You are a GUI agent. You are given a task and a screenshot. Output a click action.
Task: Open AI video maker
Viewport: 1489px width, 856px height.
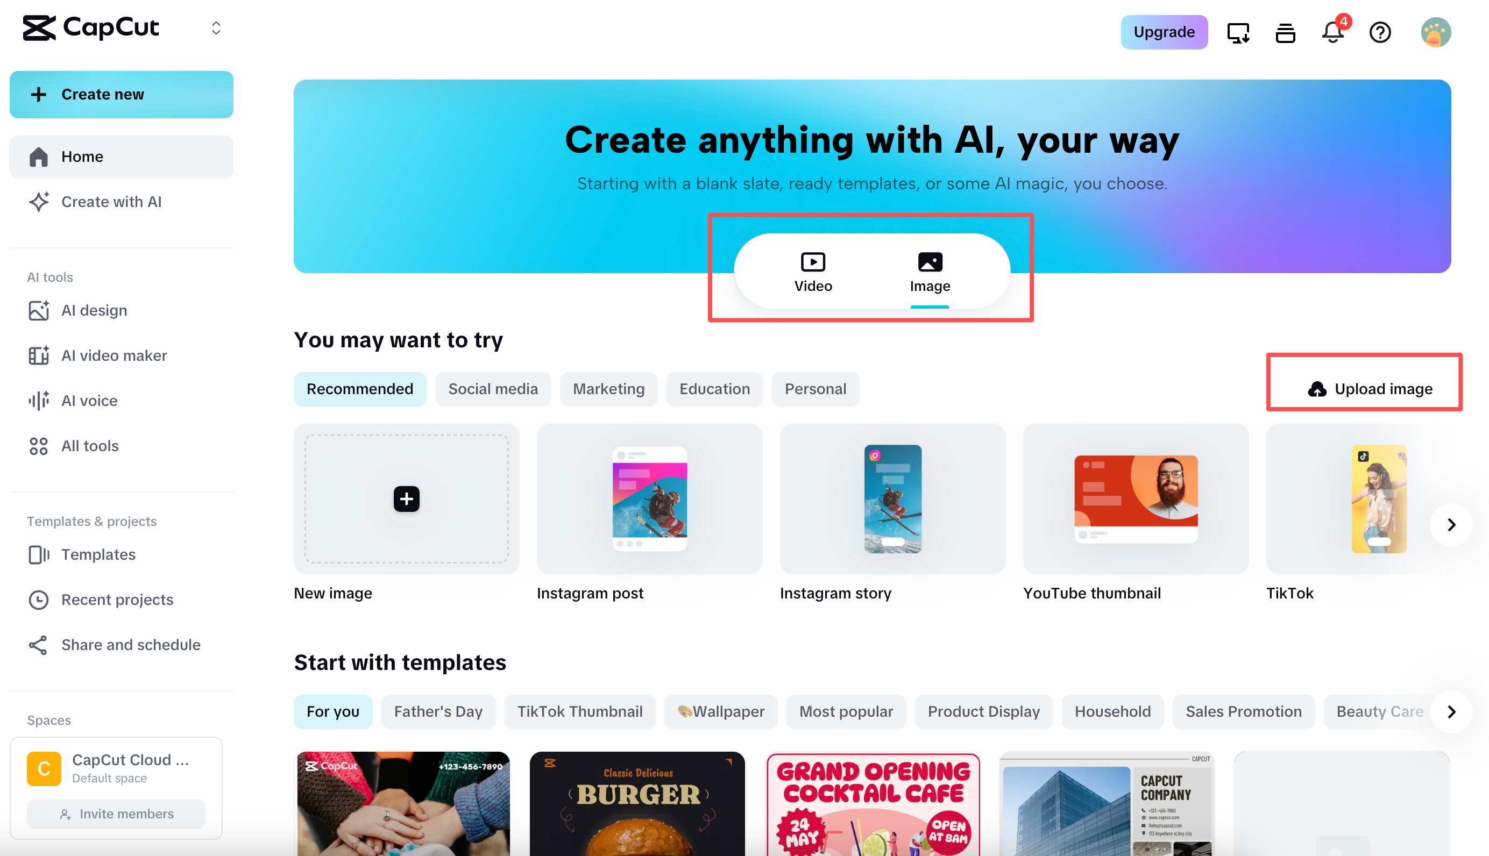click(x=114, y=355)
